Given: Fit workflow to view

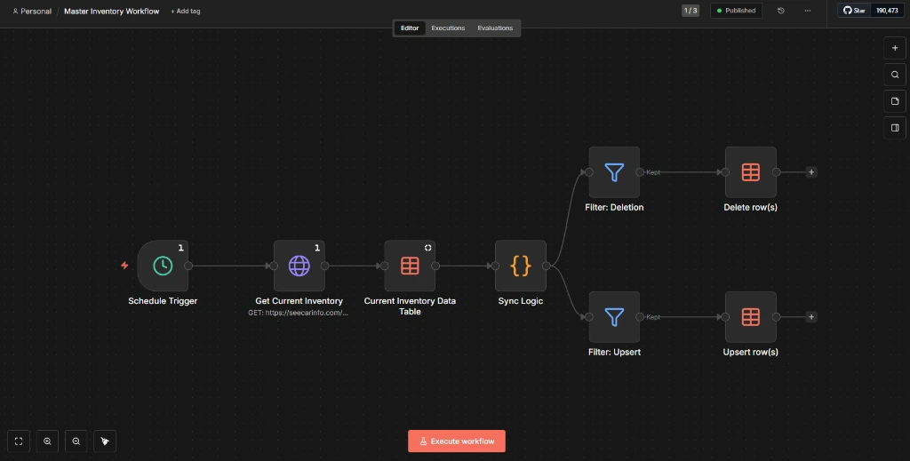Looking at the screenshot, I should [19, 441].
